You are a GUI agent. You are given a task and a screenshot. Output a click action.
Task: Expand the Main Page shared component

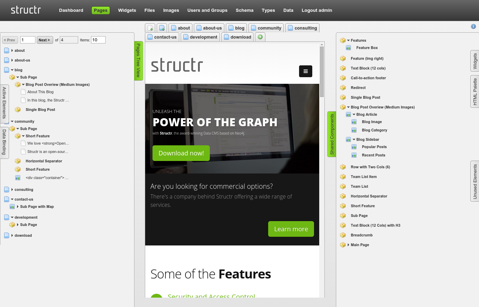(348, 245)
